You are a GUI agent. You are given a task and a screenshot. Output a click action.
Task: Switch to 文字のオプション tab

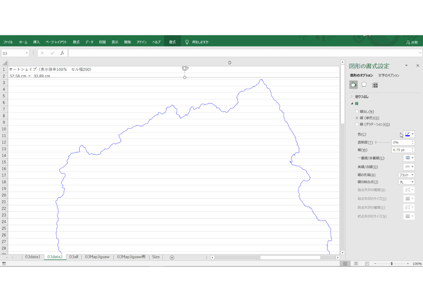(389, 75)
